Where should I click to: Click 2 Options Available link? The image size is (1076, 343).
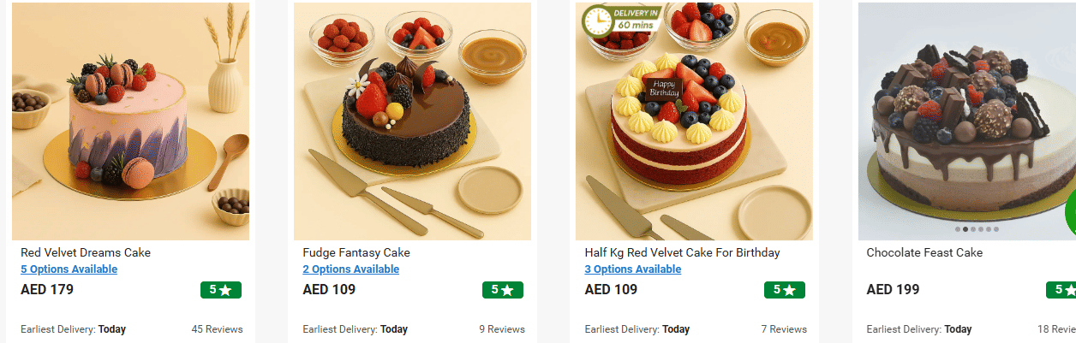[x=351, y=269]
